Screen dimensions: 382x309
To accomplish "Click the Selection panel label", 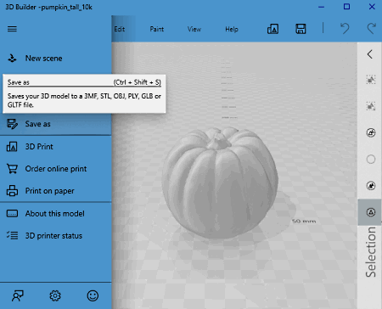I will tap(370, 252).
